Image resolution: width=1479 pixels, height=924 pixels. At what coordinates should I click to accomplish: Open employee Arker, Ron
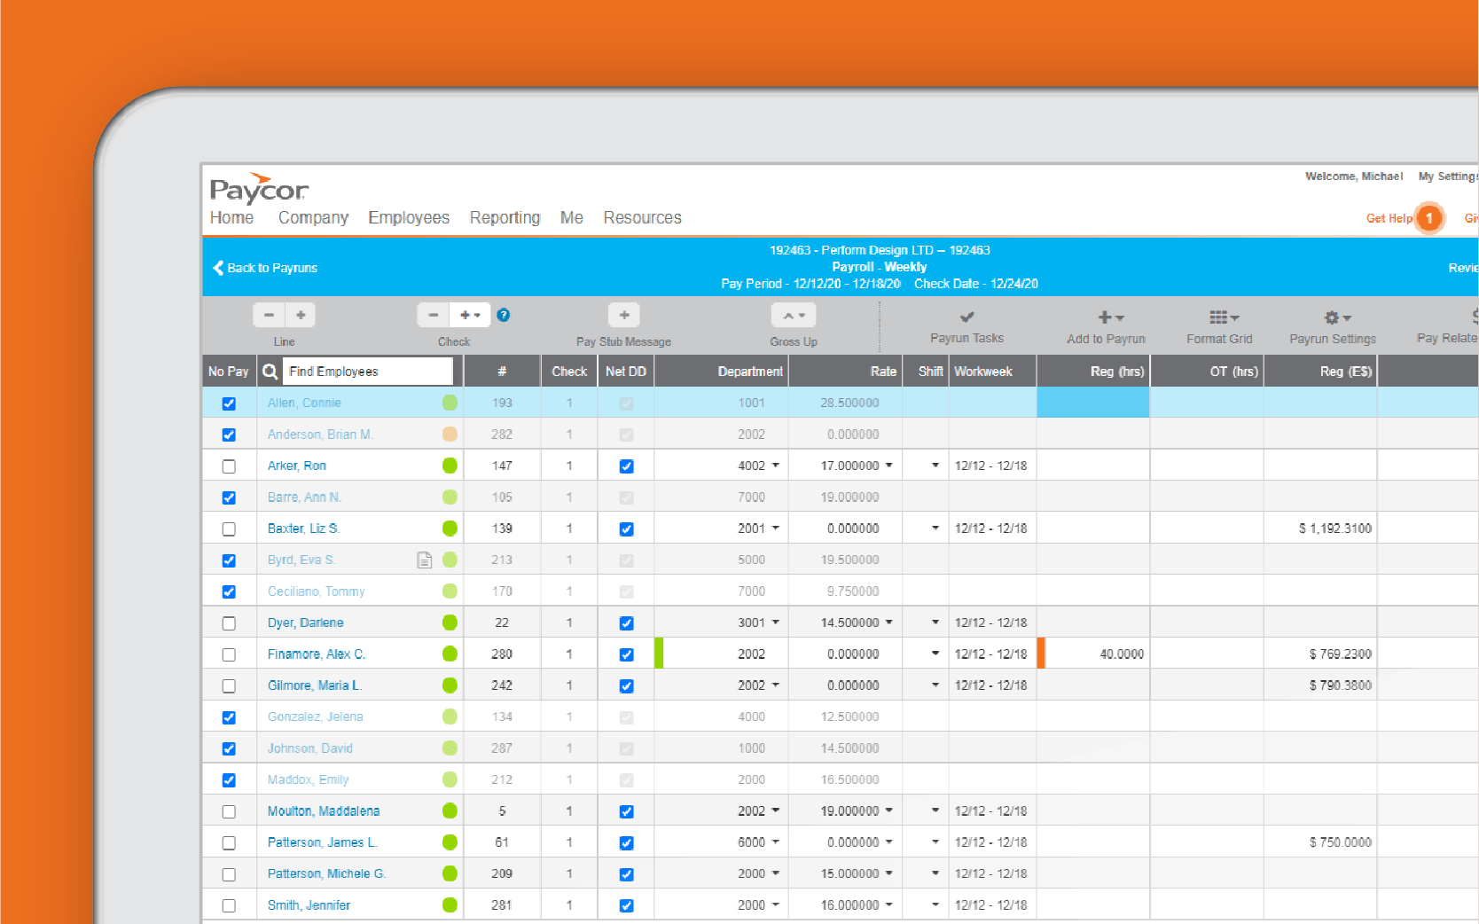pos(296,466)
